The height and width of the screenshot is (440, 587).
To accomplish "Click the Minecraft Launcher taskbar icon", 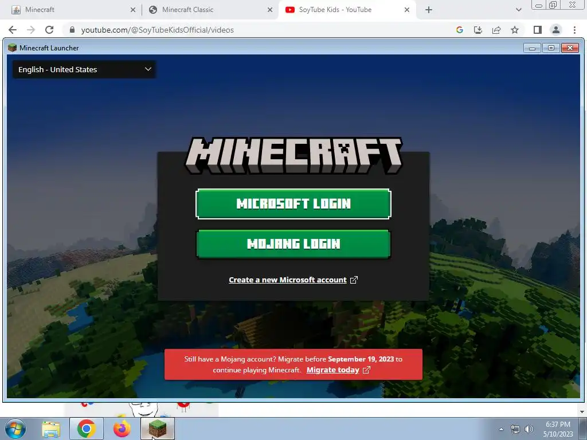I will 158,429.
